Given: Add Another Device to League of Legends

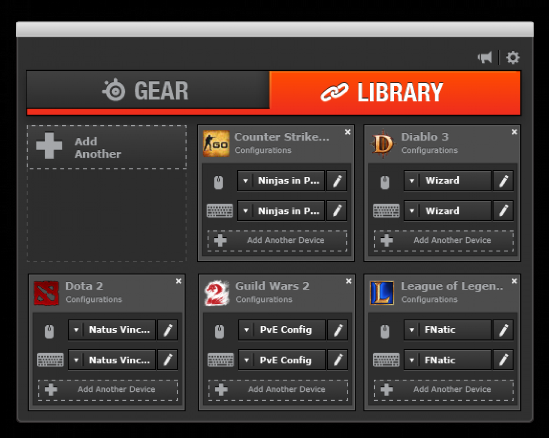Looking at the screenshot, I should 444,390.
